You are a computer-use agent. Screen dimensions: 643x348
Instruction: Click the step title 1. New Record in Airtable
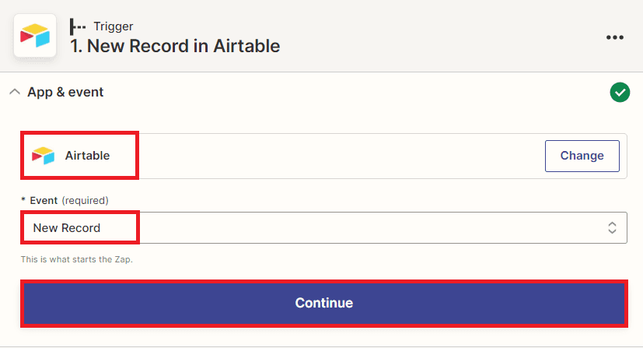(175, 46)
